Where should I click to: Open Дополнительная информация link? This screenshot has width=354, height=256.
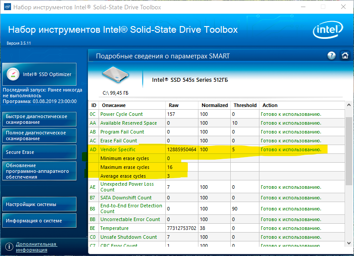(x=36, y=247)
